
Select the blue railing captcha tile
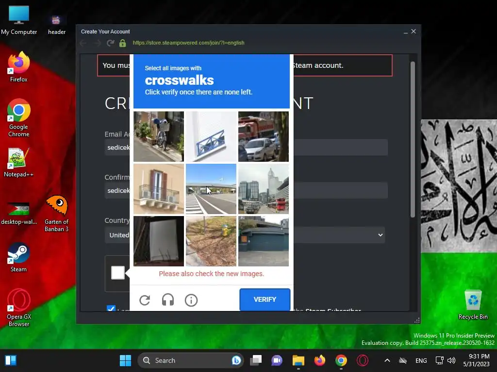point(211,136)
